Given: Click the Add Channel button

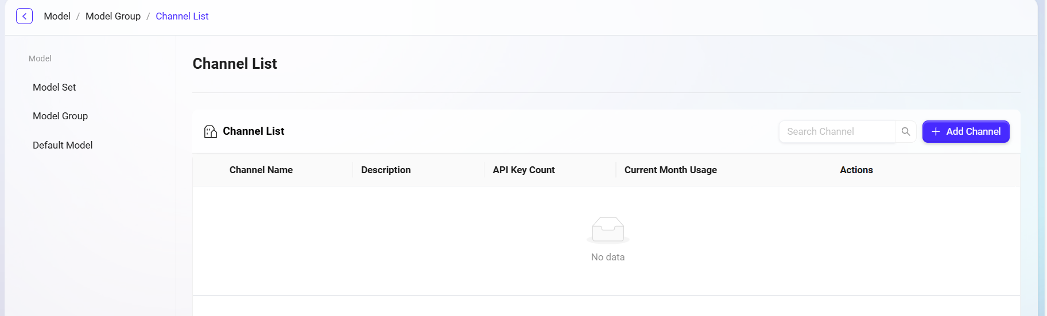Looking at the screenshot, I should pyautogui.click(x=965, y=131).
